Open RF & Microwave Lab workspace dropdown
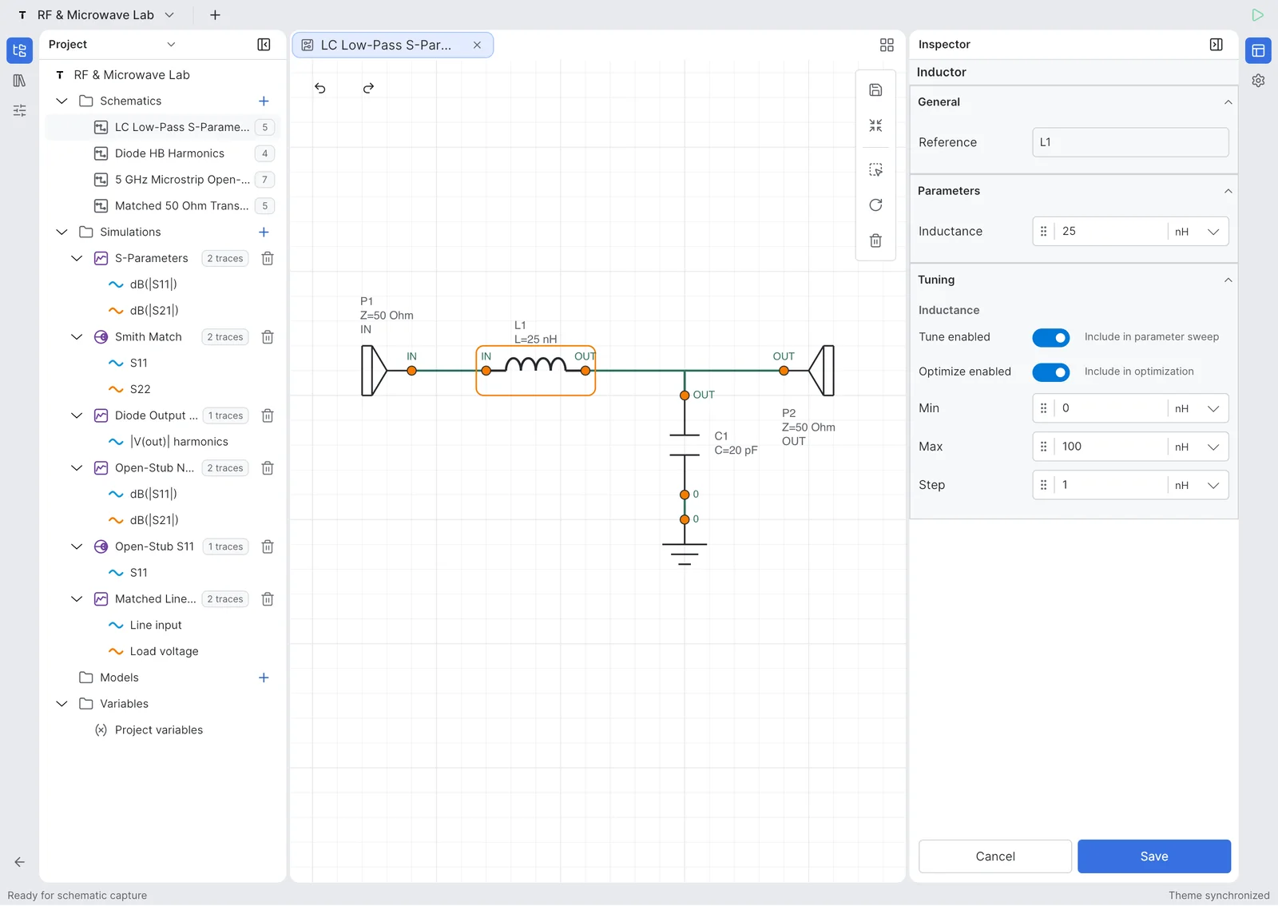This screenshot has width=1278, height=906. 169,15
